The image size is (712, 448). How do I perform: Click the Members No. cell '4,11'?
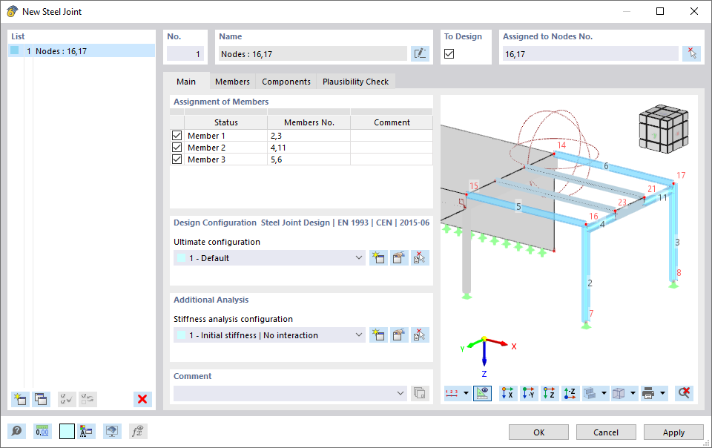pyautogui.click(x=309, y=147)
